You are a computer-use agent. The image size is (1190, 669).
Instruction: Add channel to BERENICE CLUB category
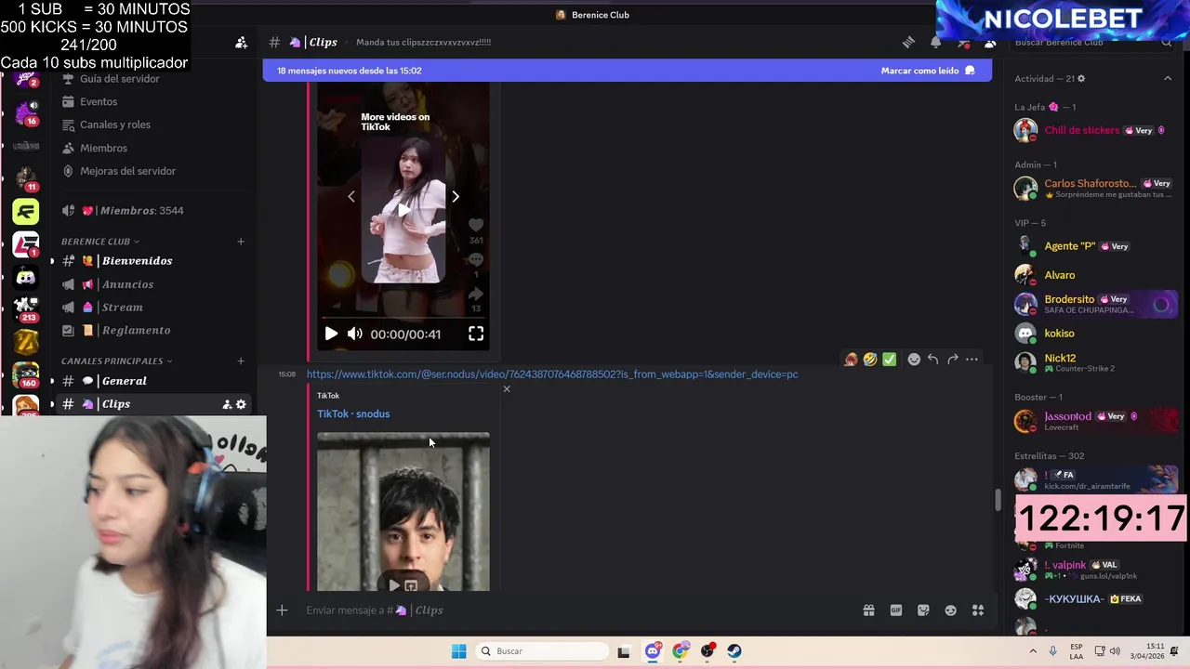[x=241, y=242]
